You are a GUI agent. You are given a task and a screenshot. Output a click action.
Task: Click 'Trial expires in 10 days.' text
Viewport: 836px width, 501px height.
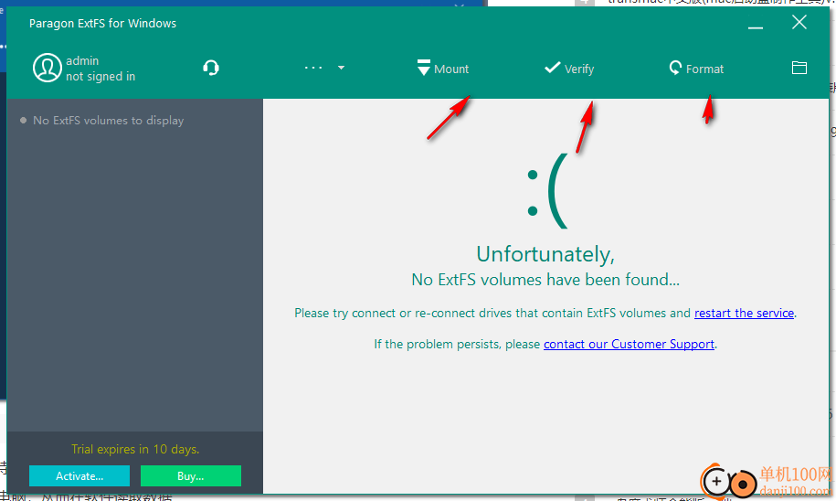click(135, 449)
